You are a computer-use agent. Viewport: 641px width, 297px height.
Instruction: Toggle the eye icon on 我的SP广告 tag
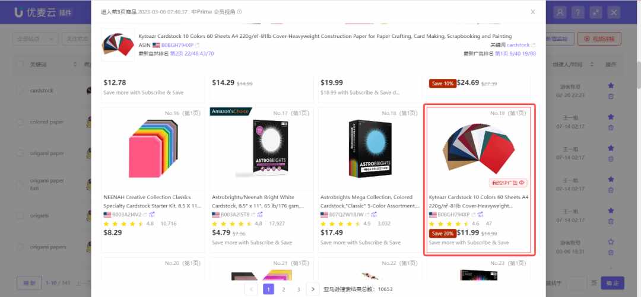[521, 183]
